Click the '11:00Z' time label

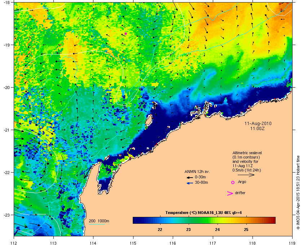click(258, 128)
